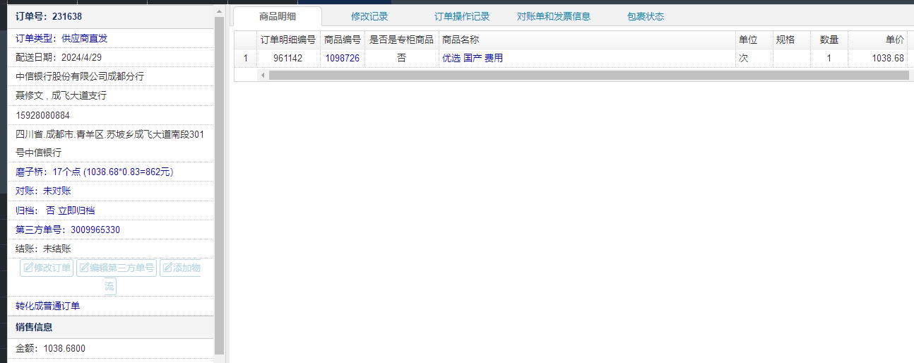Viewport: 914px width, 363px height.
Task: Switch to the 包裹状态 tab
Action: pos(646,16)
